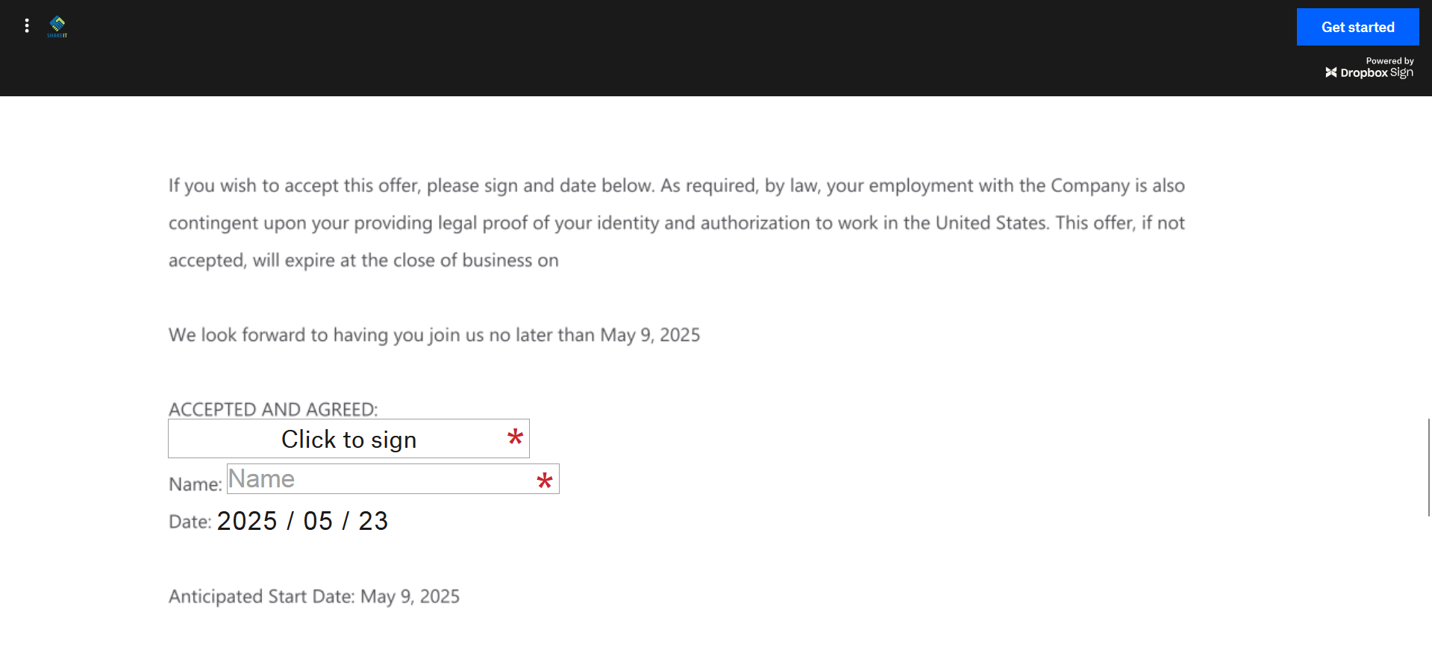Viewport: 1432px width, 662px height.
Task: Click the vertical scrollbar thumb
Action: click(1429, 467)
